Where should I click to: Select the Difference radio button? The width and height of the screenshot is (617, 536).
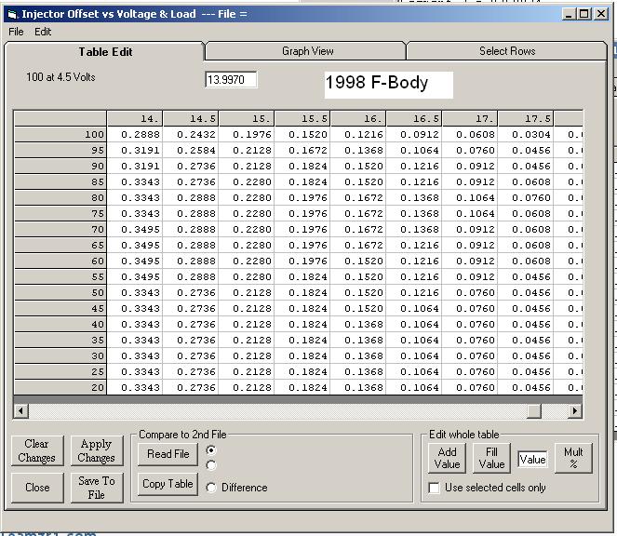(x=212, y=488)
